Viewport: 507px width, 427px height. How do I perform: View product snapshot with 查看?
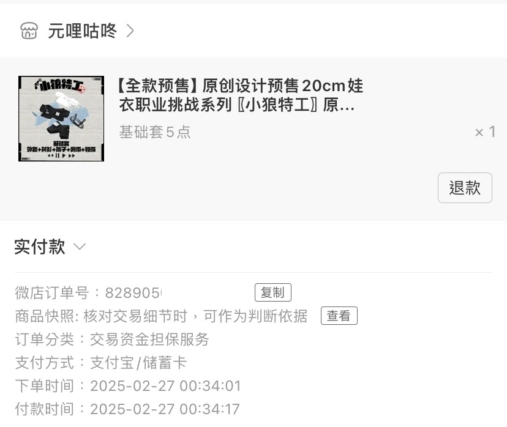click(x=339, y=316)
